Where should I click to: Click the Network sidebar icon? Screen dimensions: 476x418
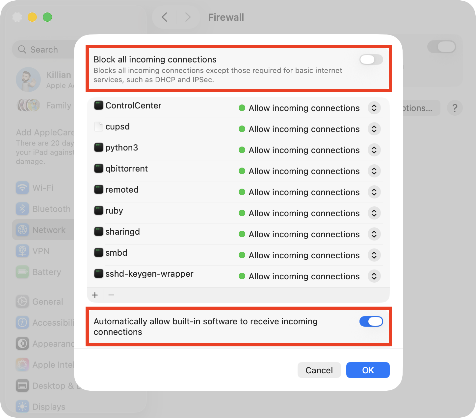tap(22, 230)
